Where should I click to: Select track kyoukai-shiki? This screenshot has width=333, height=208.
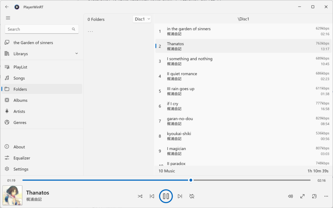pyautogui.click(x=243, y=136)
